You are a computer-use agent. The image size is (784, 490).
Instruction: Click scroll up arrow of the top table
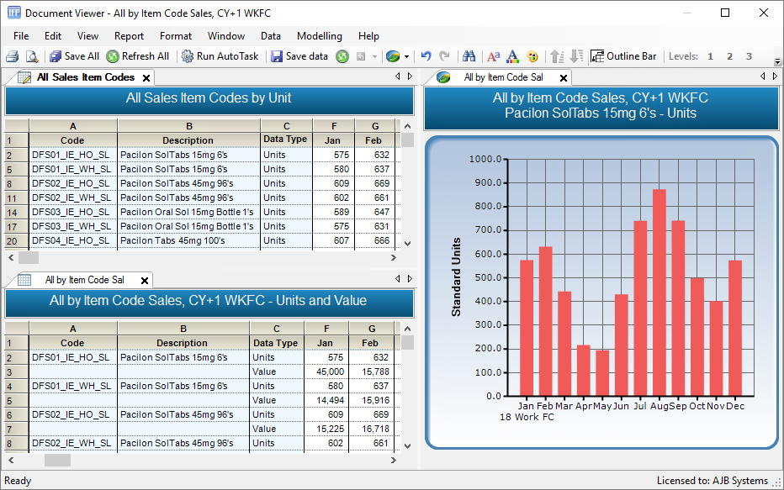click(407, 126)
